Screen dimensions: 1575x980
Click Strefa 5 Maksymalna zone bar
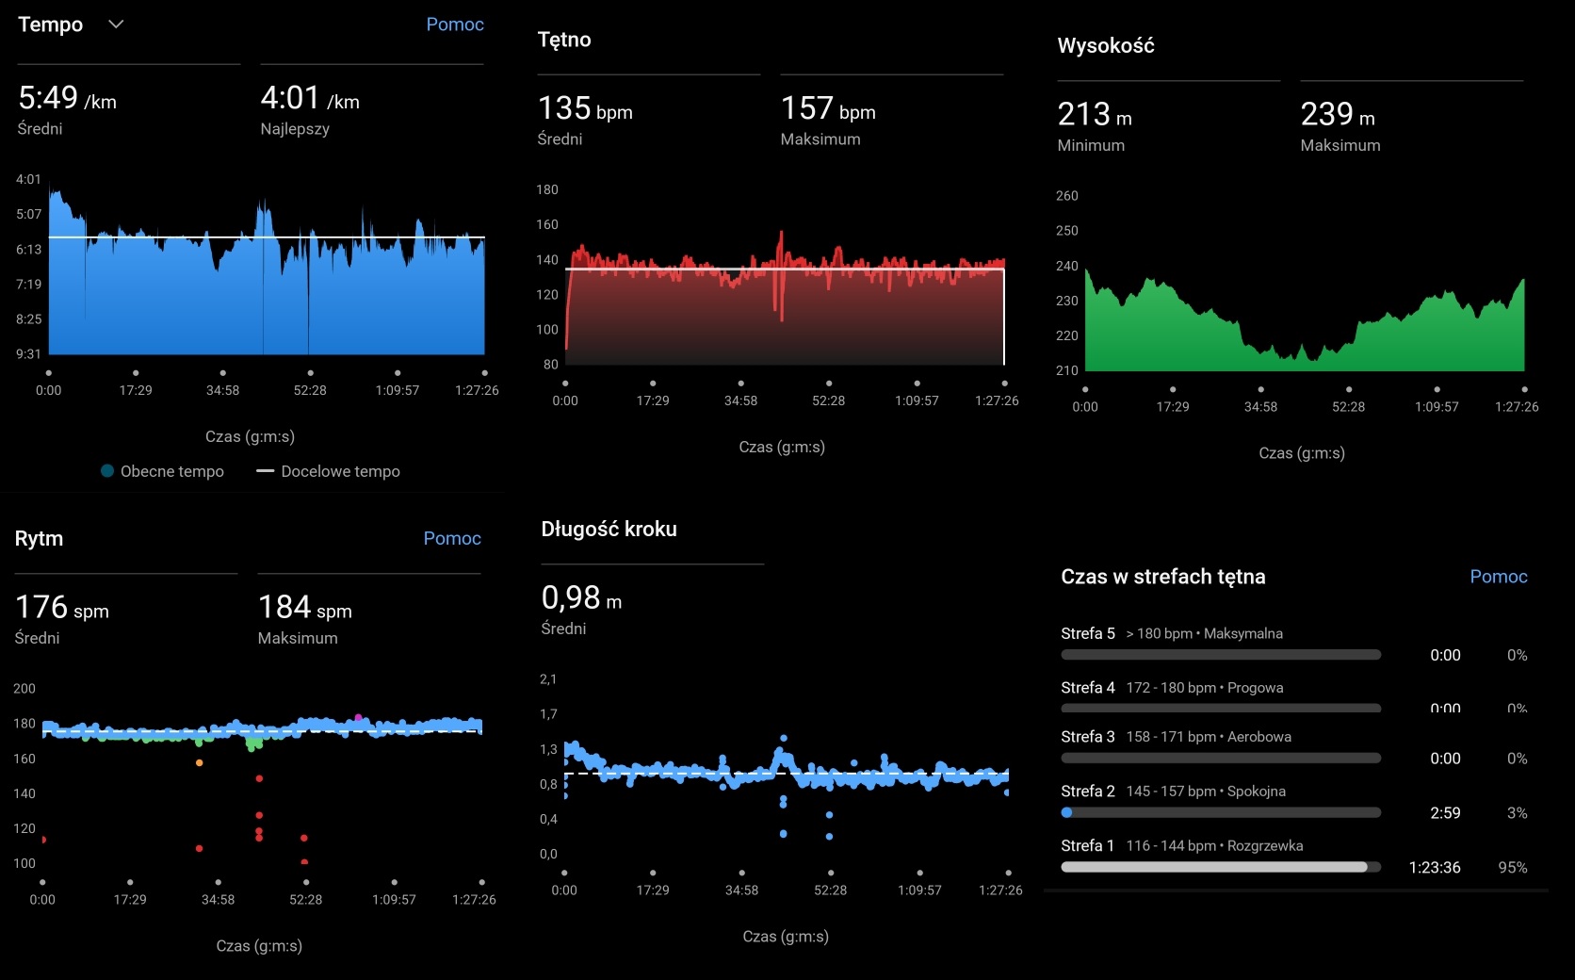[1220, 654]
